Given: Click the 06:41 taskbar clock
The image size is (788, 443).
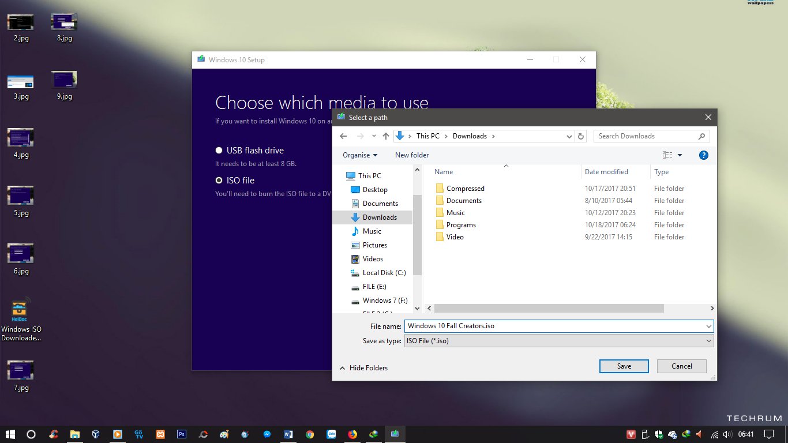Looking at the screenshot, I should pyautogui.click(x=746, y=434).
